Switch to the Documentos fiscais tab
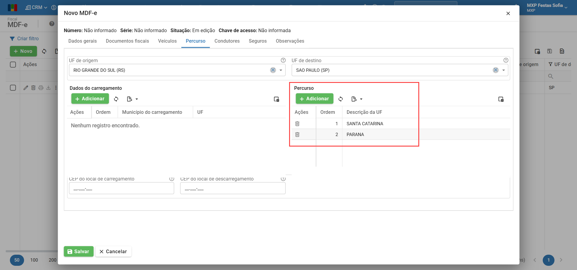The height and width of the screenshot is (270, 577). pyautogui.click(x=127, y=41)
